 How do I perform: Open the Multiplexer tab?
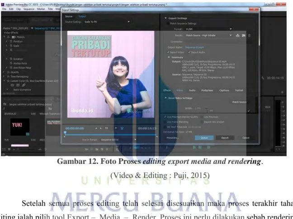point(207,90)
